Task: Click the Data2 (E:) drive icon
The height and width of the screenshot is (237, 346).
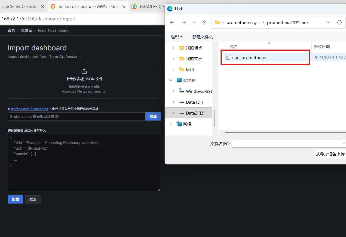Action: pos(182,113)
